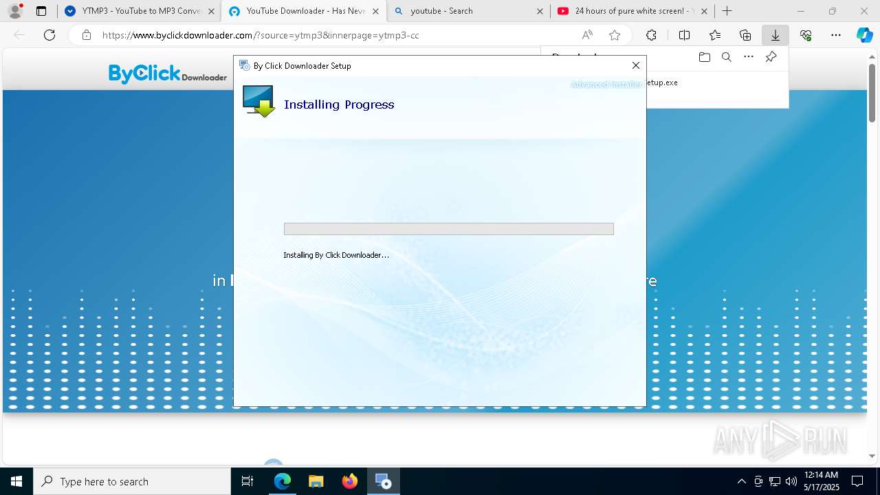Open a new browser tab
Viewport: 880px width, 495px height.
727,11
